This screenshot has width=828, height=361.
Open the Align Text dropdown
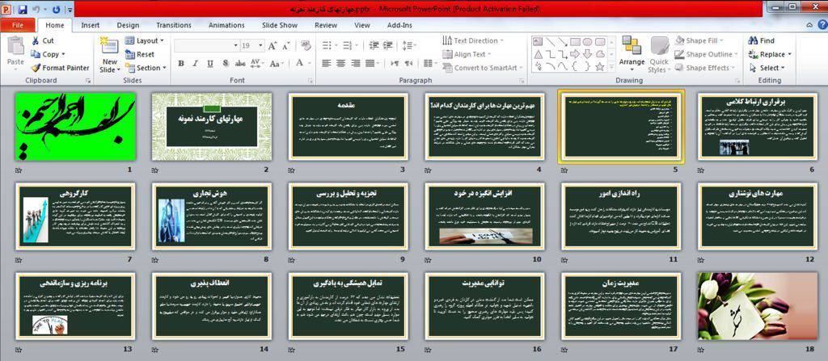point(467,54)
